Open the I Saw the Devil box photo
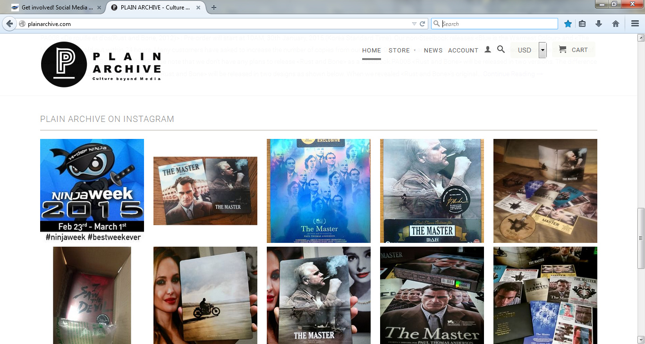The image size is (645, 344). tap(92, 295)
